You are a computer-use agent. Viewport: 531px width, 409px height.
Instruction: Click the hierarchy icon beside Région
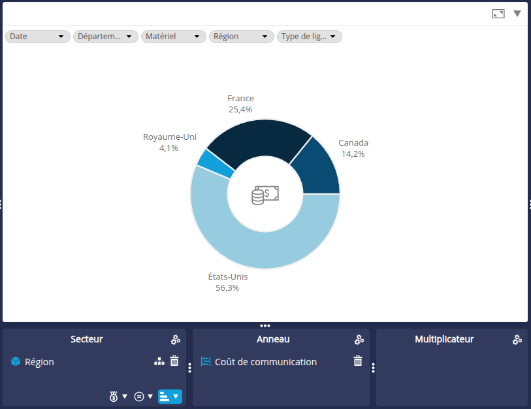(159, 361)
